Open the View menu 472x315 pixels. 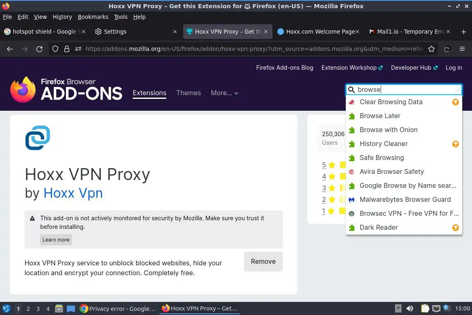(x=40, y=17)
